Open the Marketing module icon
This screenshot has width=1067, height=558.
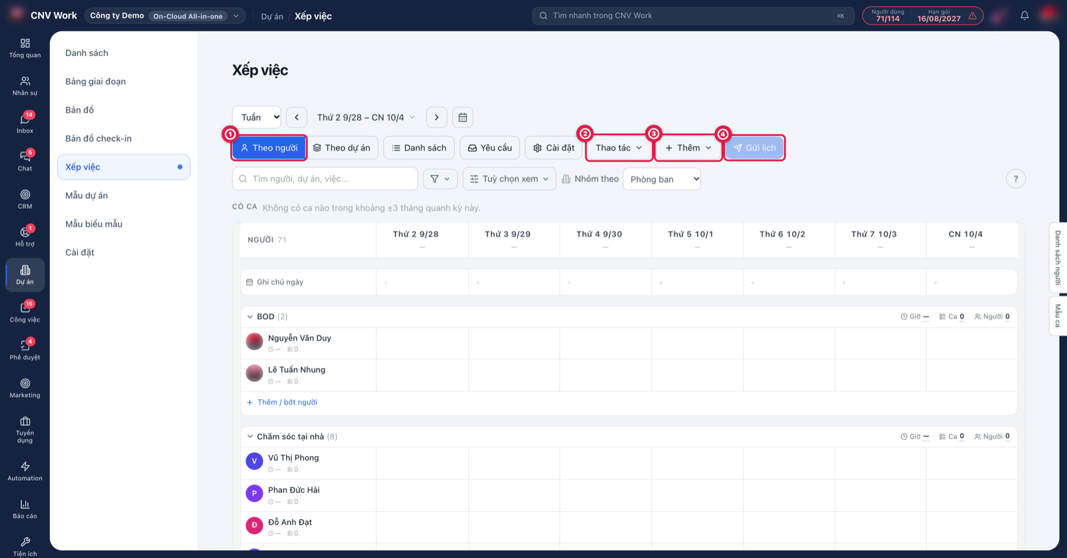pos(25,388)
